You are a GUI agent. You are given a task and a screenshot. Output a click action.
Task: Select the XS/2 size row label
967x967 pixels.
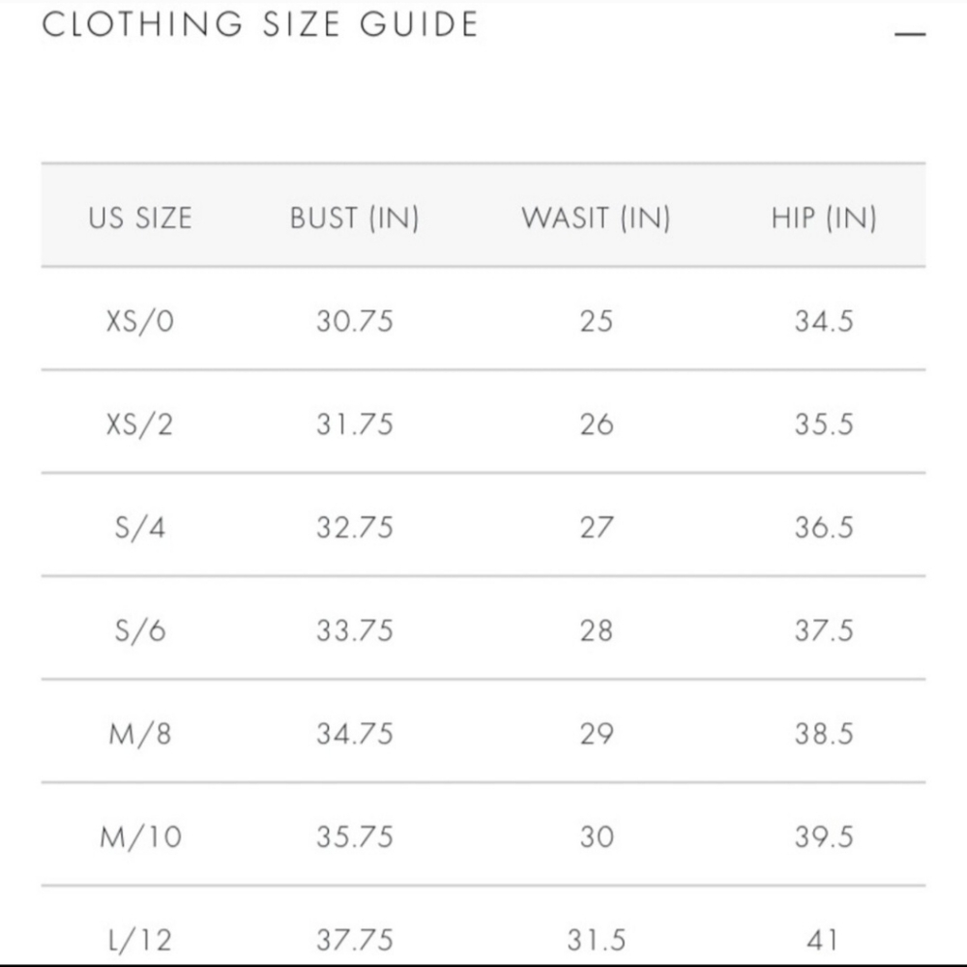[140, 425]
